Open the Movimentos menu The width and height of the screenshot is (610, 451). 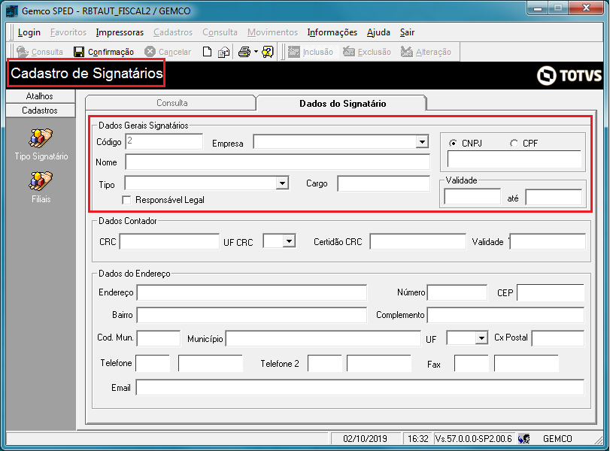point(273,32)
